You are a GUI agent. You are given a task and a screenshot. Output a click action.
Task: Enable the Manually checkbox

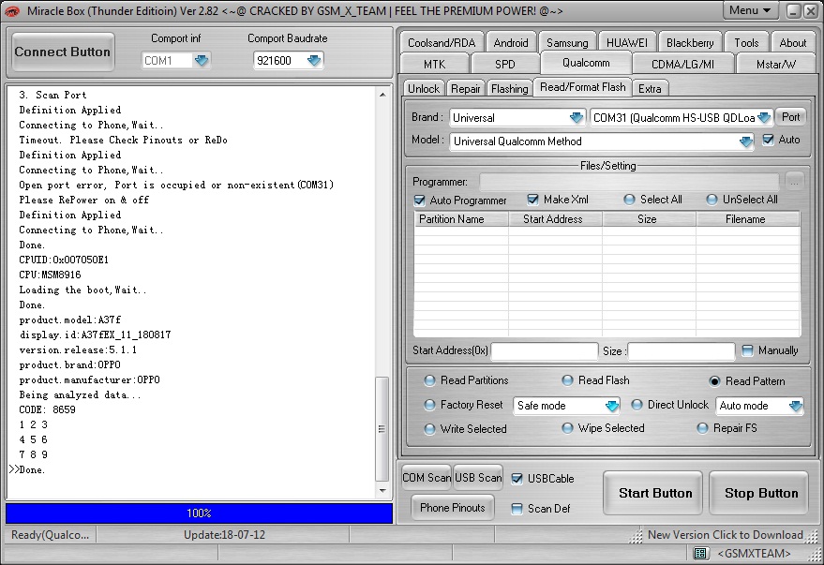click(x=747, y=350)
